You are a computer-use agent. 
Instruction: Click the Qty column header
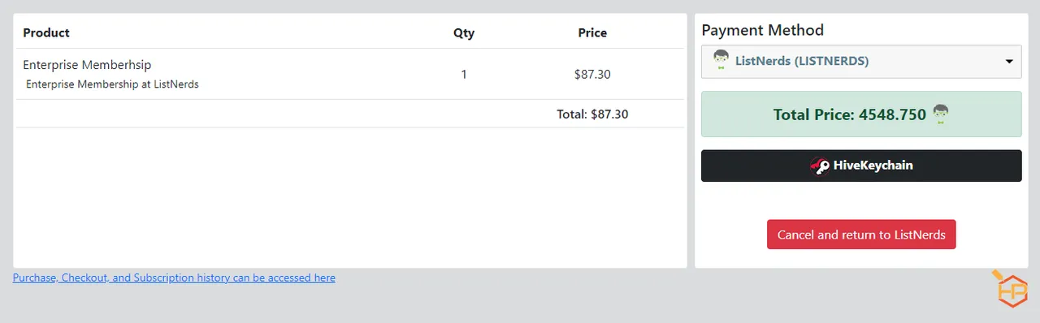point(464,33)
